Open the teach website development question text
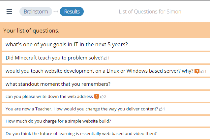210x140 pixels. click(99, 71)
